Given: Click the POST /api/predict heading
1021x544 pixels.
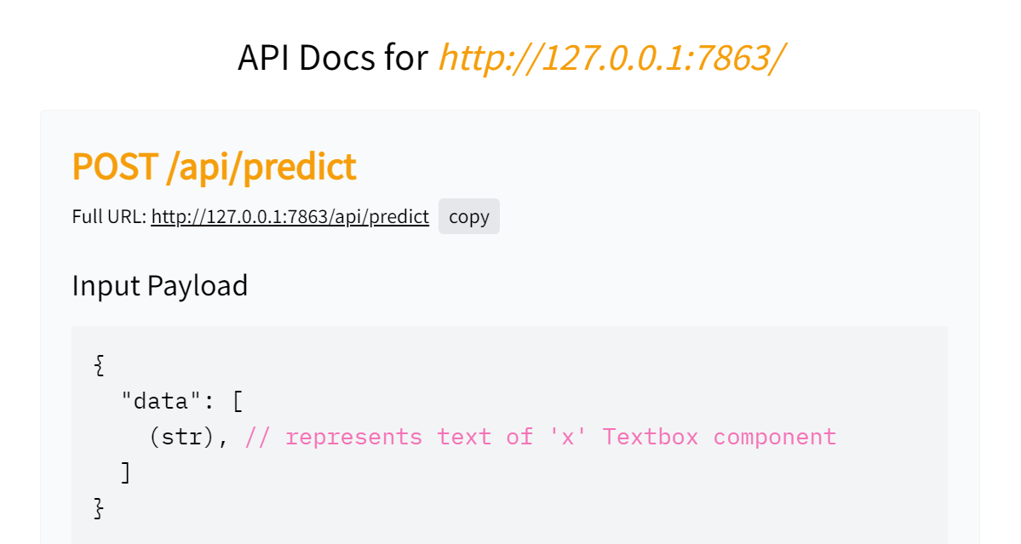Looking at the screenshot, I should click(214, 167).
